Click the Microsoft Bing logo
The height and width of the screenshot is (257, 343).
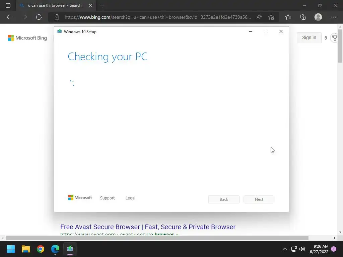point(27,38)
